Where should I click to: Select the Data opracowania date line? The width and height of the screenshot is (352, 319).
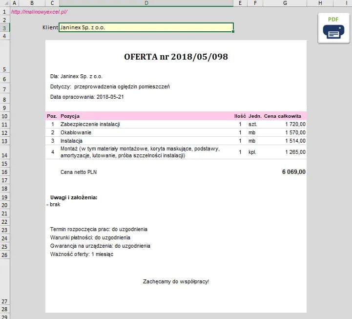[x=87, y=97]
